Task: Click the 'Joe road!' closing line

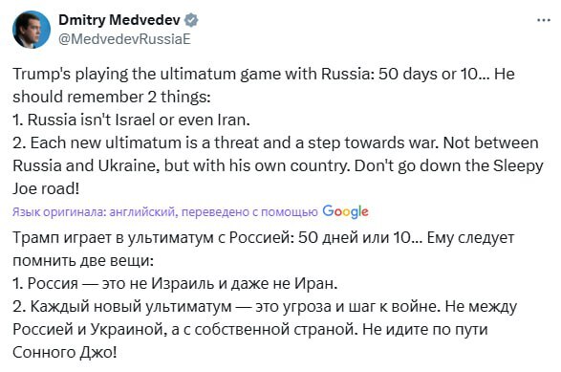Action: (46, 188)
